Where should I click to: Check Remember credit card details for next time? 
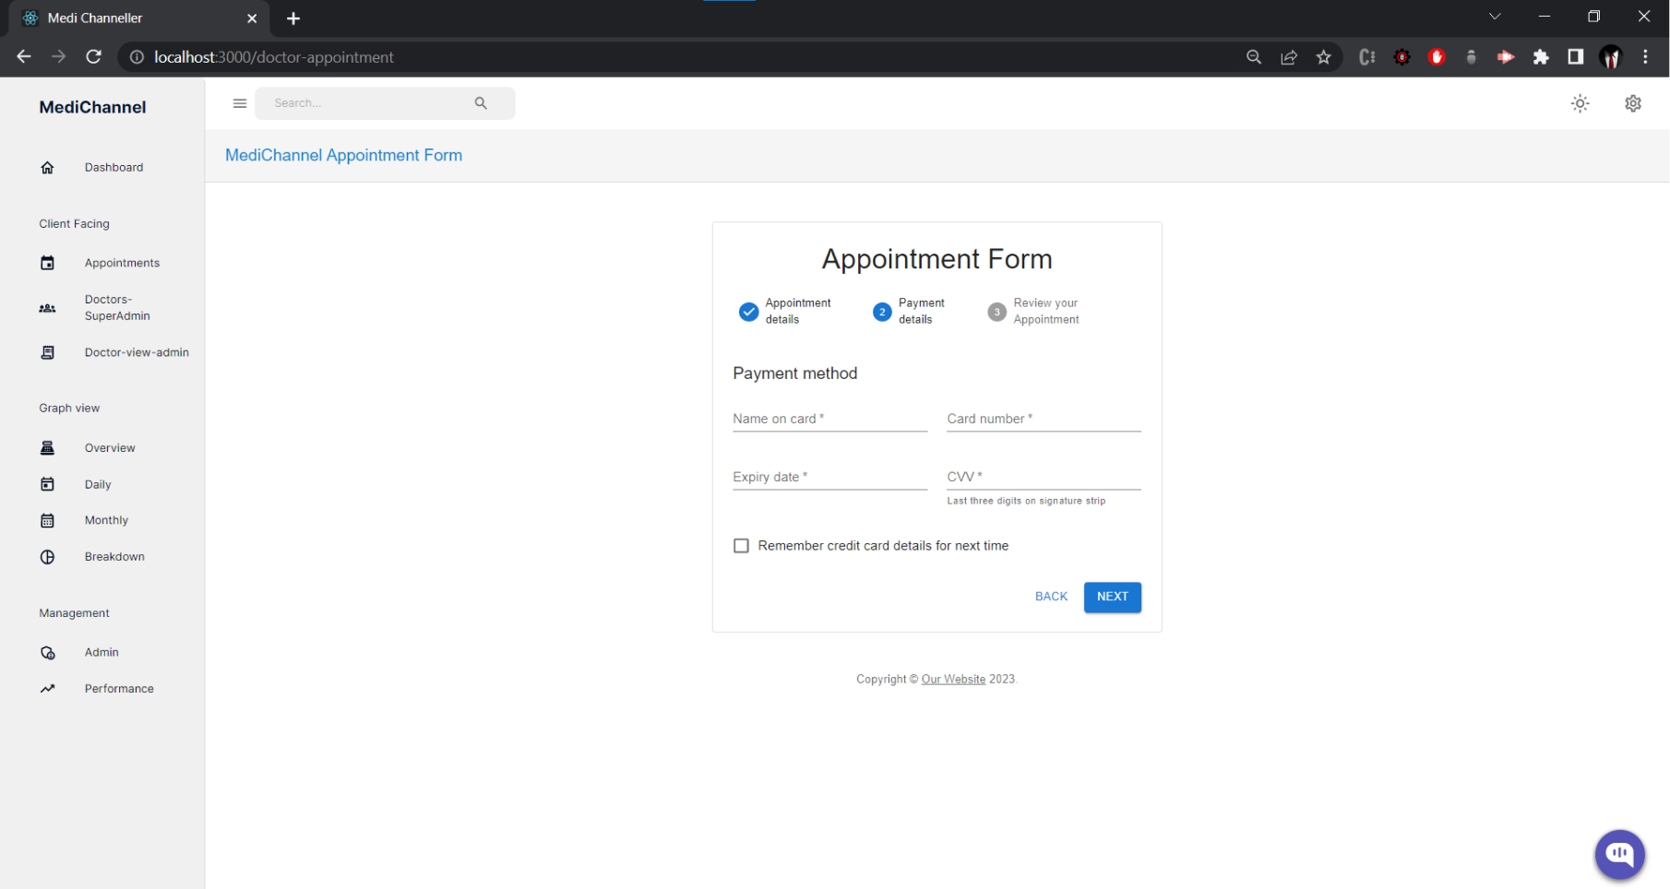point(741,545)
